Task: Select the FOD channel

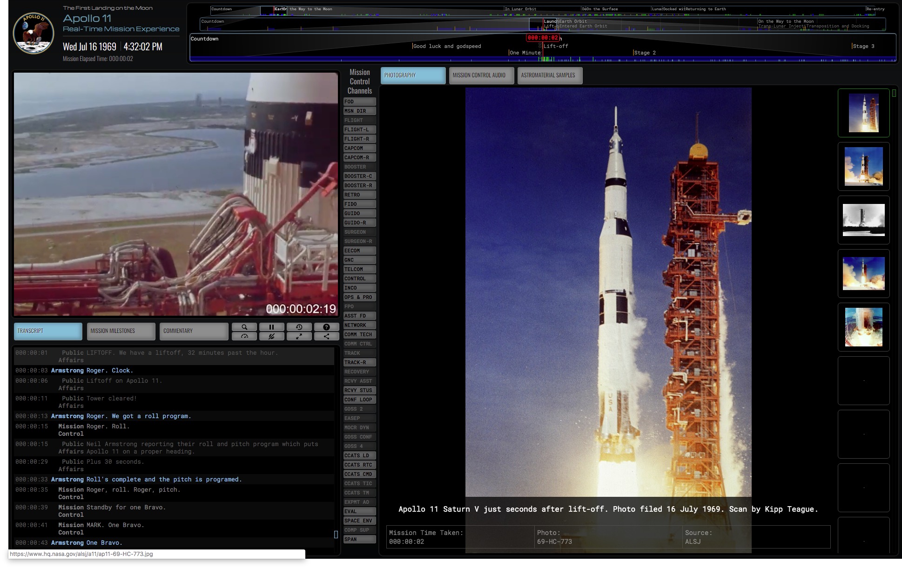Action: click(x=359, y=102)
